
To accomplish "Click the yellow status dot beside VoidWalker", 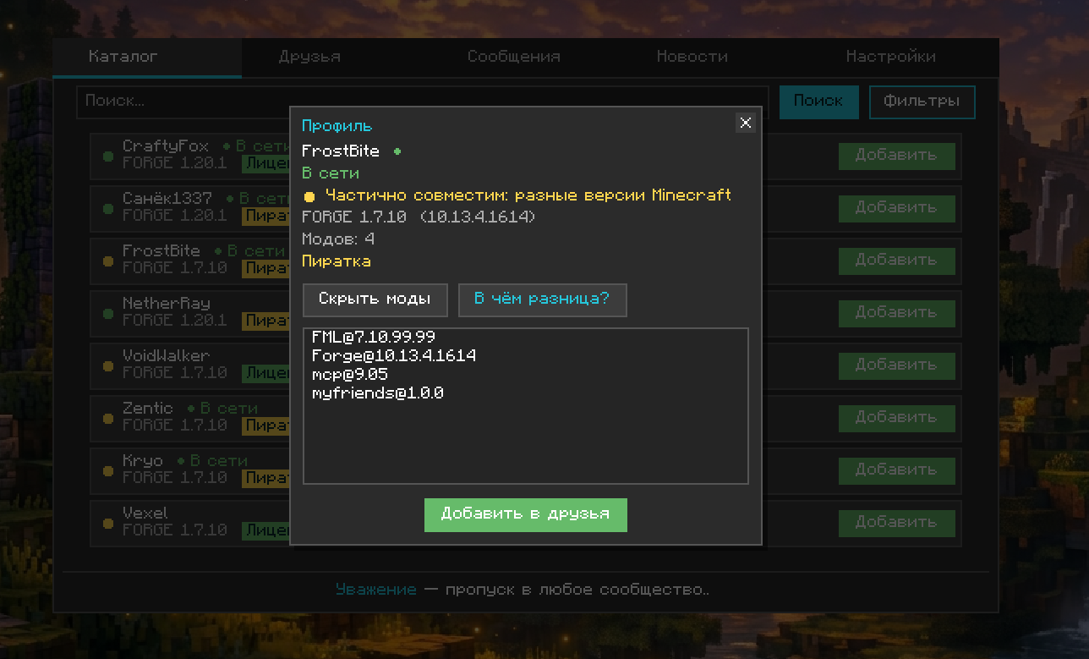I will [108, 366].
